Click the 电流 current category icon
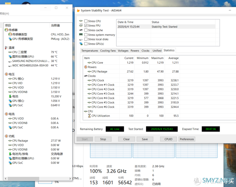Viewport: 236px width, 187px height. (6, 114)
